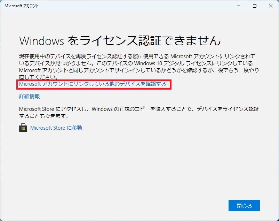
Task: Minimize the Microsoft アカウント window
Action: tap(239, 6)
